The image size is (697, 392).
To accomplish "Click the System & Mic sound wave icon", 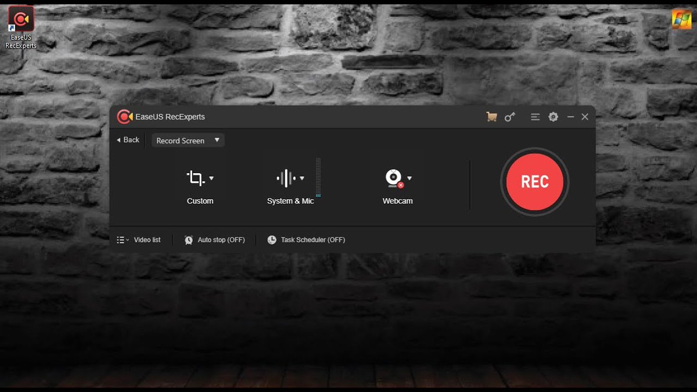I will [286, 178].
